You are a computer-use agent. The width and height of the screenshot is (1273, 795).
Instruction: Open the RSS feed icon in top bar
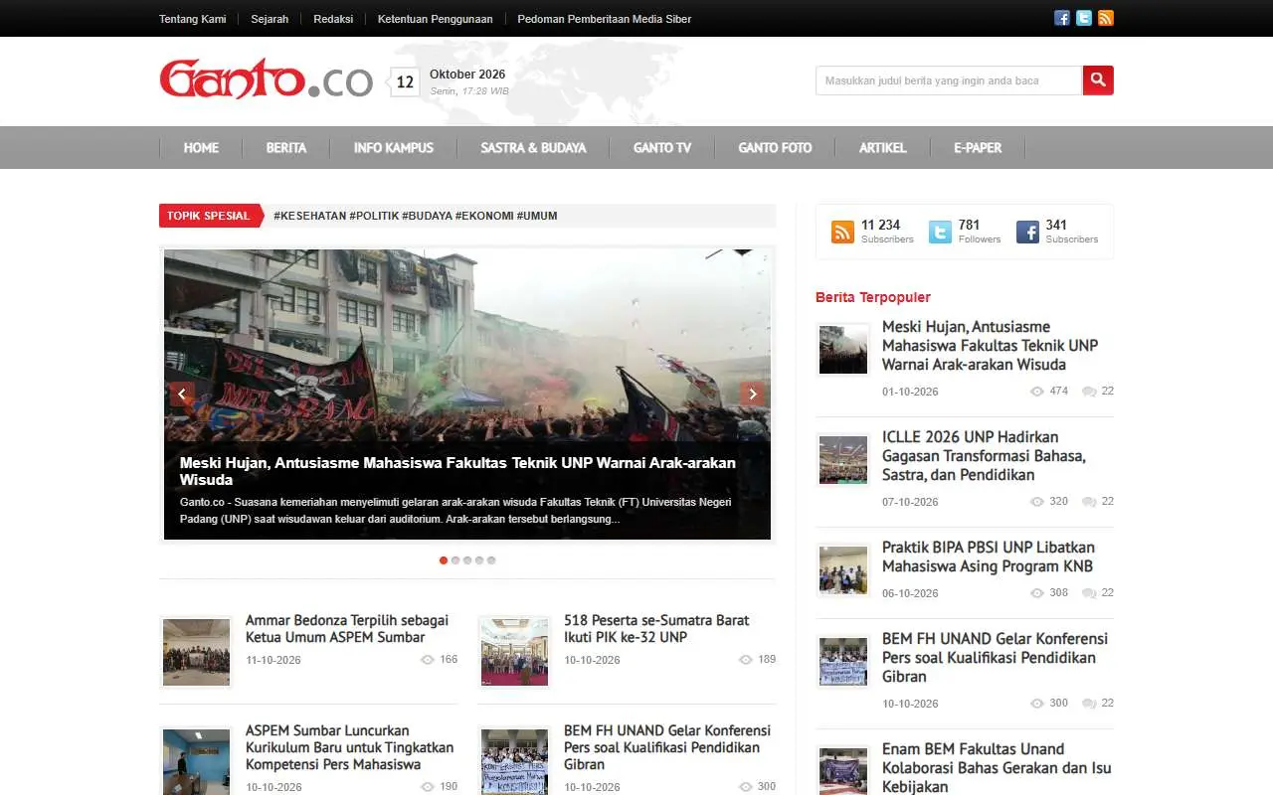(1106, 18)
